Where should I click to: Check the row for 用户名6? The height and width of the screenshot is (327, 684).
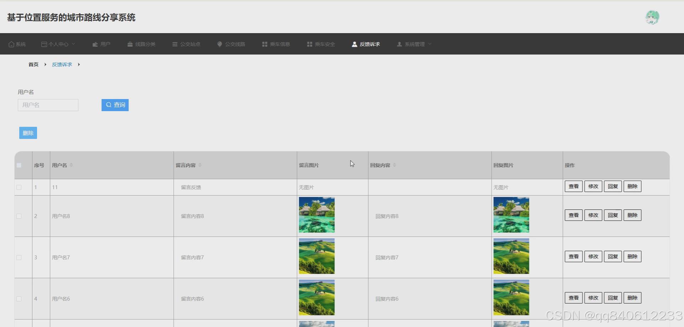(x=19, y=299)
